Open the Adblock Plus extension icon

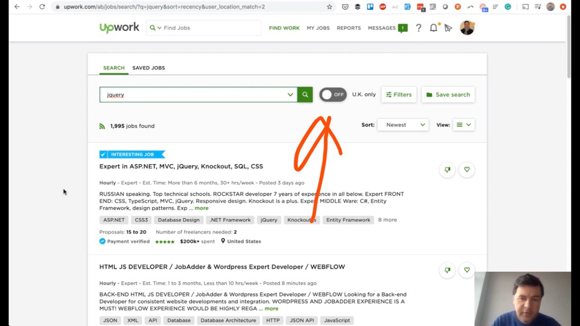pos(382,7)
